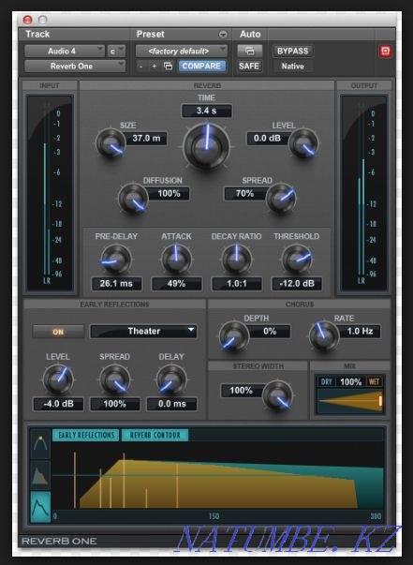413x565 pixels.
Task: Click the plug-in automation enable icon
Action: [249, 51]
